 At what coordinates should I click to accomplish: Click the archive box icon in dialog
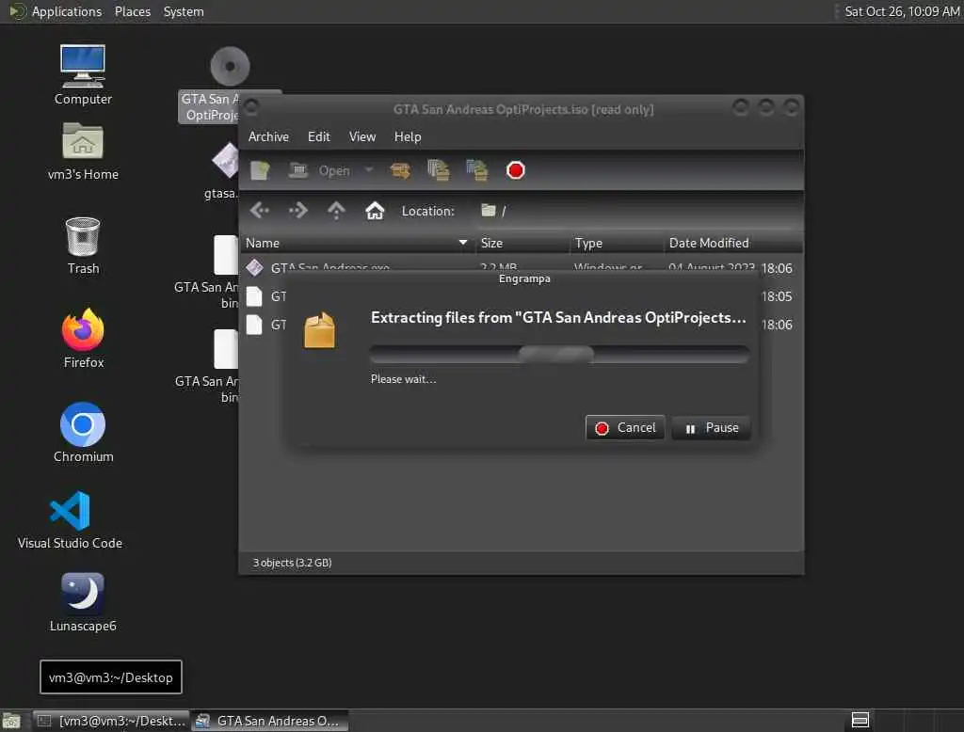click(320, 330)
